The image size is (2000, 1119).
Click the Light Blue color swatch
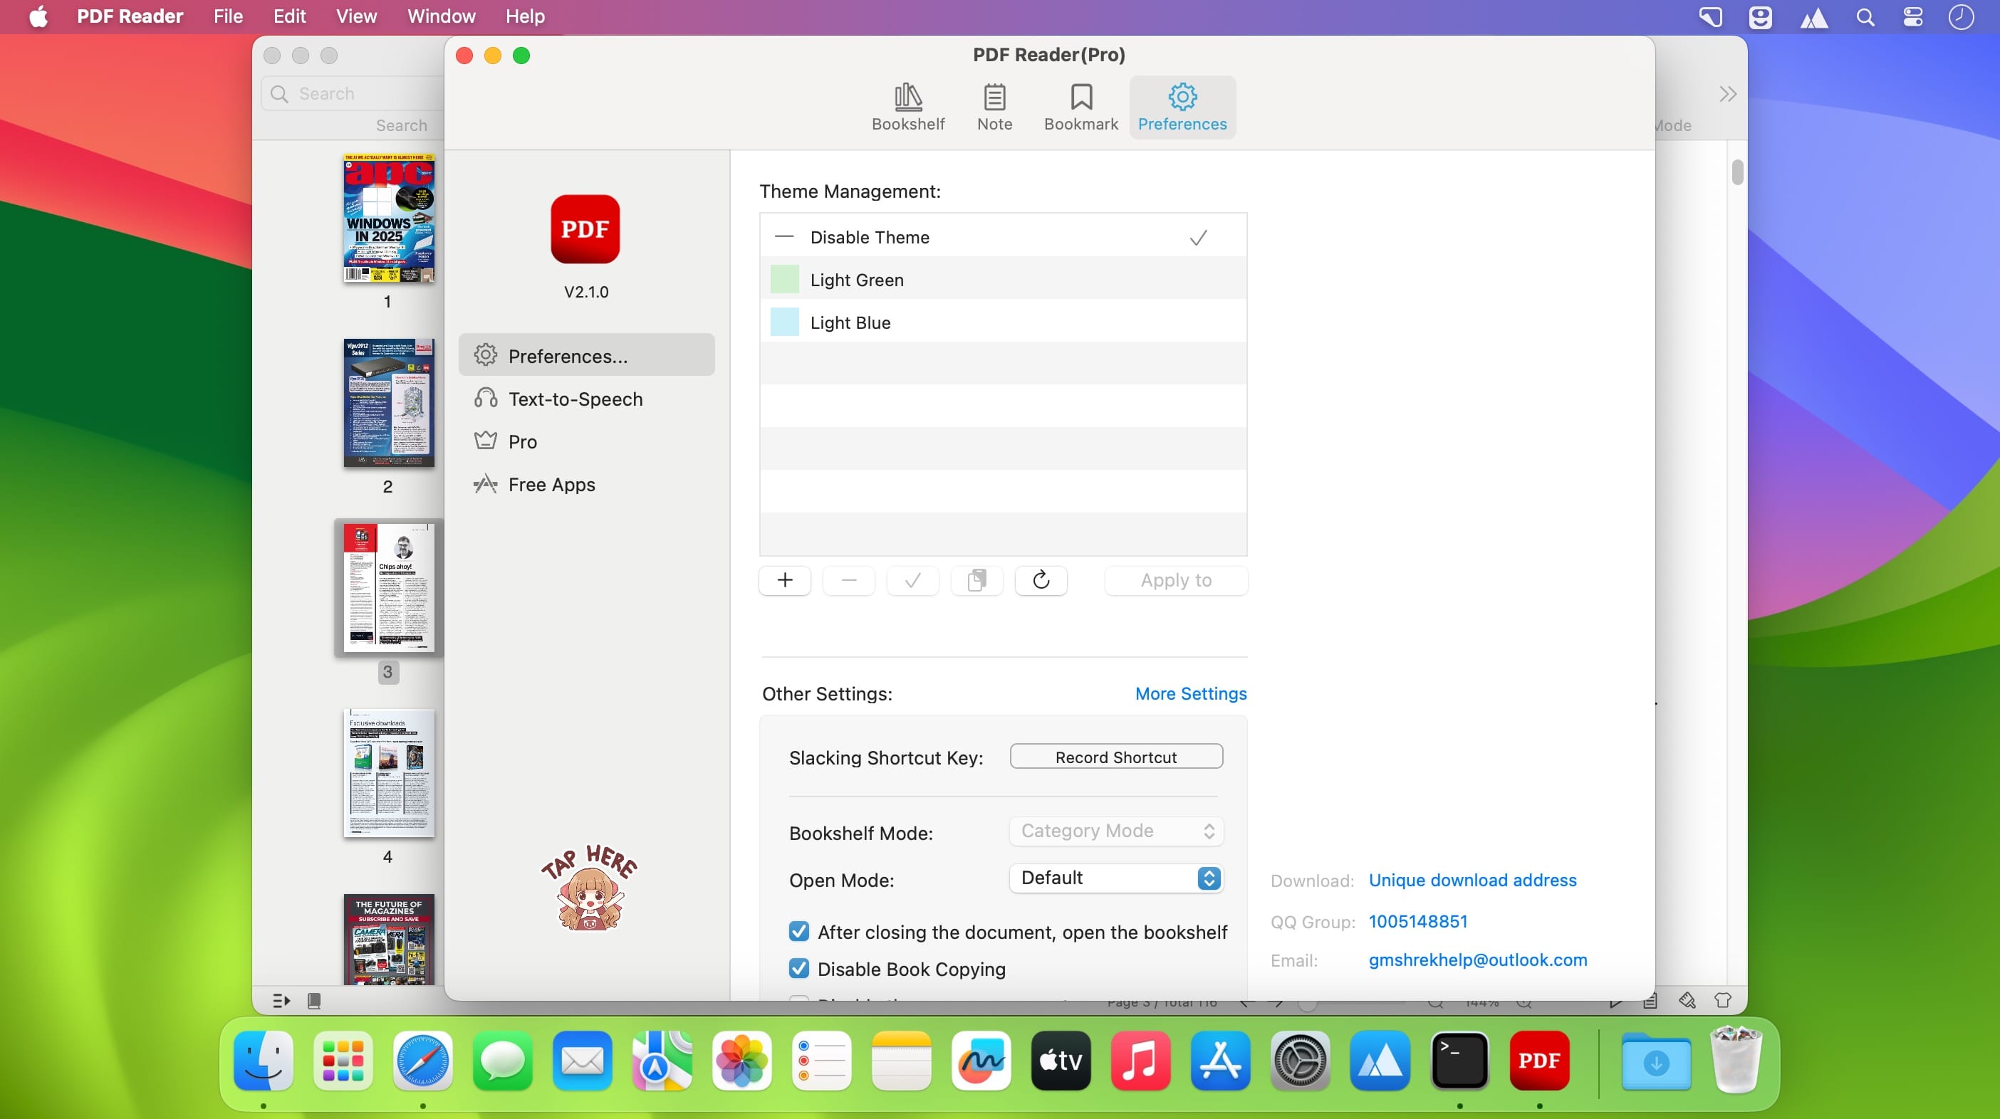pos(784,322)
